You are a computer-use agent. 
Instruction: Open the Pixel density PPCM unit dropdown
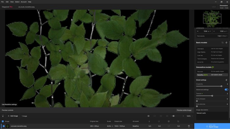click(224, 36)
